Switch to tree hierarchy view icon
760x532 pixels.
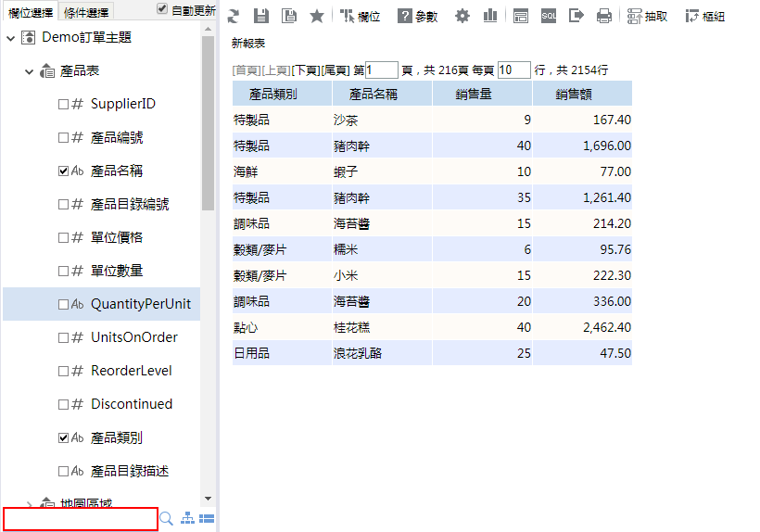[187, 519]
